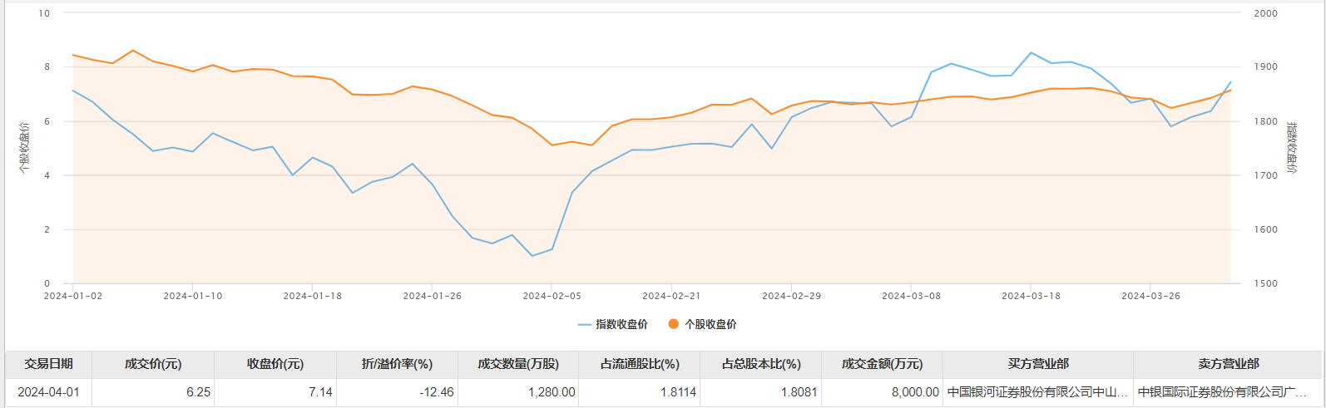The height and width of the screenshot is (408, 1326).
Task: Open the 中银国际证券 seller branch cell
Action: click(1228, 392)
